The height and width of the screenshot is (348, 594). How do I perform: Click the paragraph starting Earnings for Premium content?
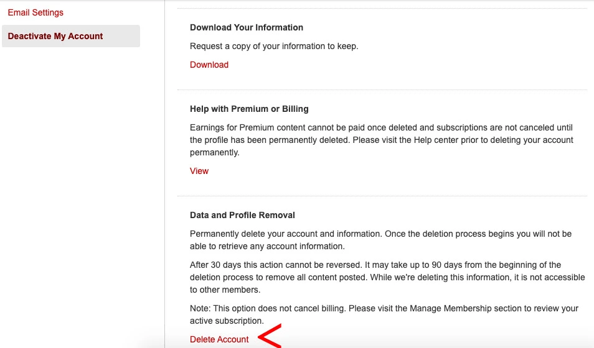(x=382, y=140)
